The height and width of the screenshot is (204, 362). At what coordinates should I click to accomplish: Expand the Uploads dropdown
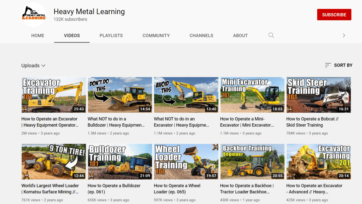[33, 66]
